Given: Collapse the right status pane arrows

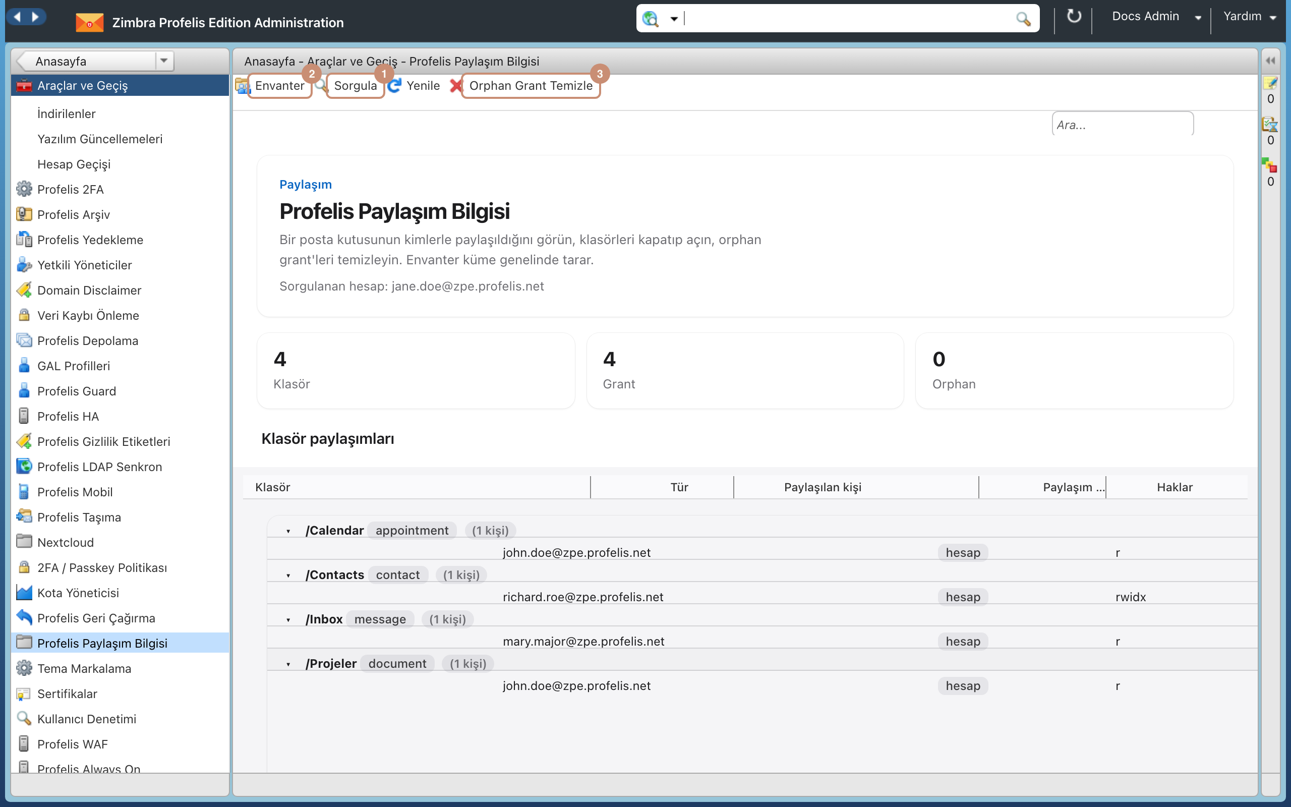Looking at the screenshot, I should coord(1270,61).
